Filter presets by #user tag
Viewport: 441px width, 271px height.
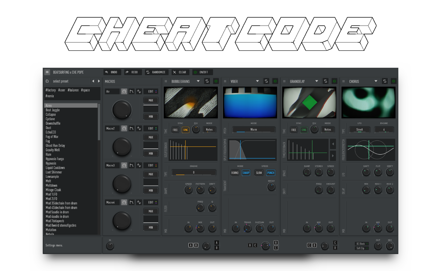coord(62,90)
